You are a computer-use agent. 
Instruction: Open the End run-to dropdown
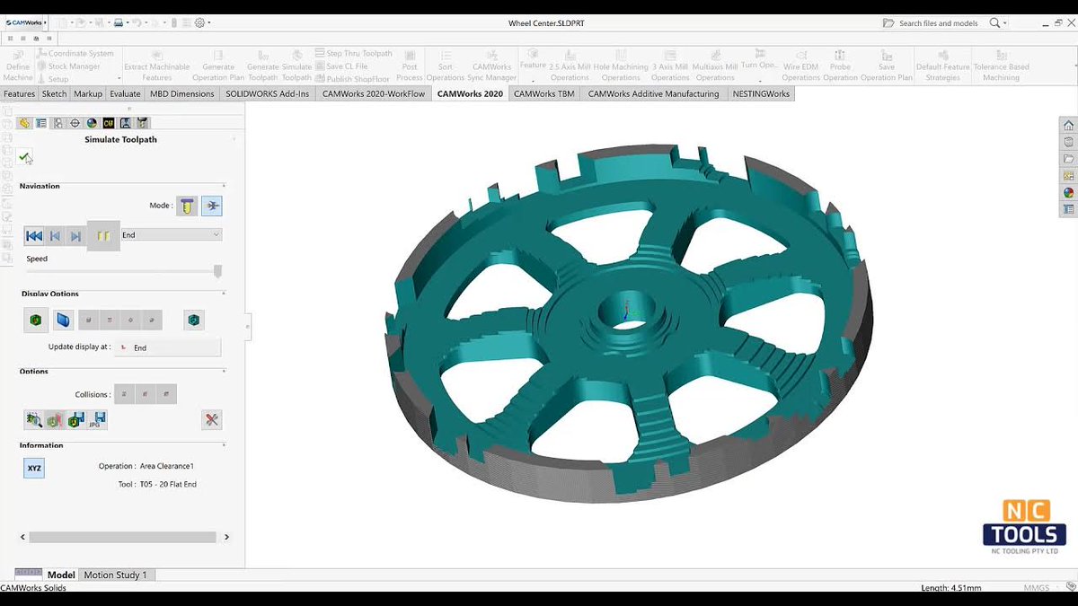(171, 235)
